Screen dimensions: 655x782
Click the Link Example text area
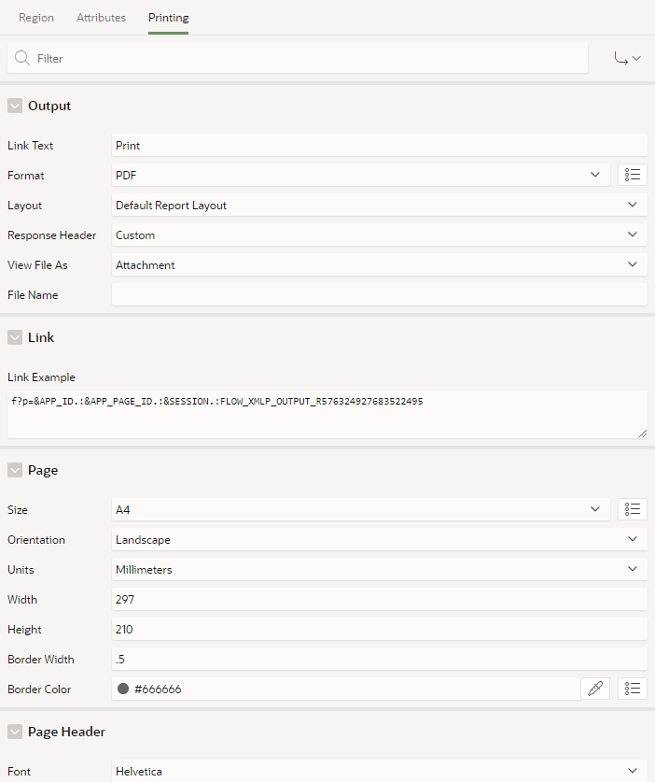point(327,415)
